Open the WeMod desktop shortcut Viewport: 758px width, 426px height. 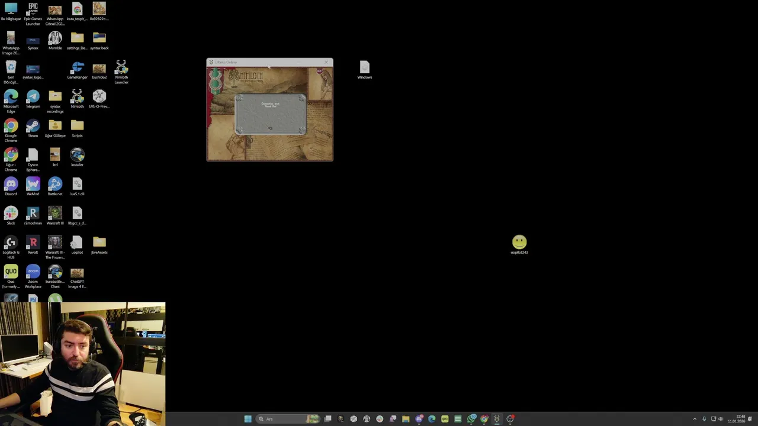pos(33,186)
